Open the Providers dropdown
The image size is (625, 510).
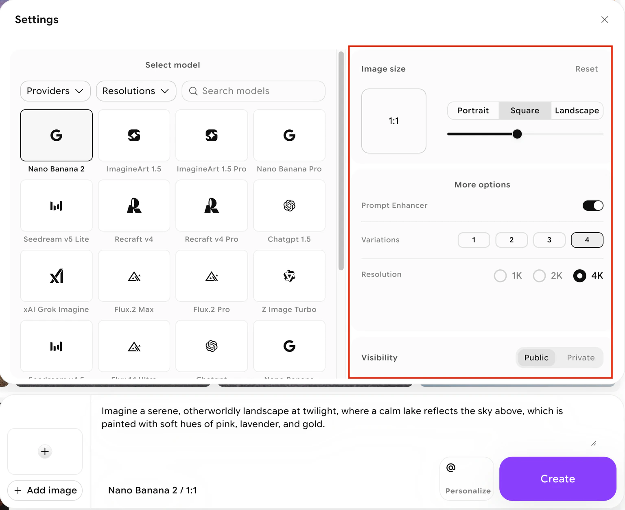pyautogui.click(x=55, y=91)
